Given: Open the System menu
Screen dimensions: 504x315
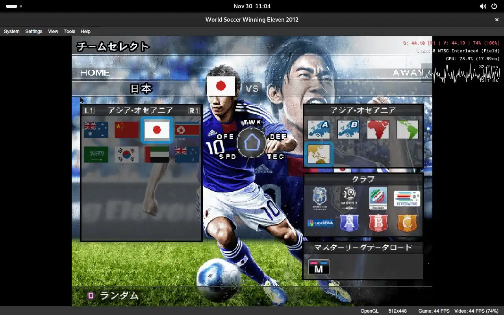Looking at the screenshot, I should (x=12, y=31).
